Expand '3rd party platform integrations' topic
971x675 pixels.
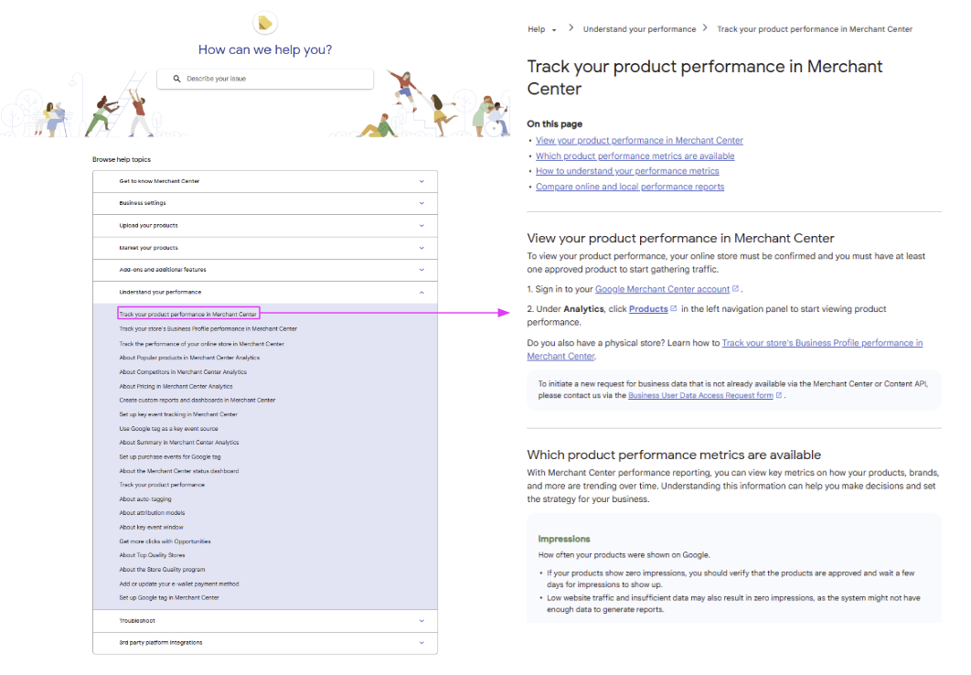265,643
